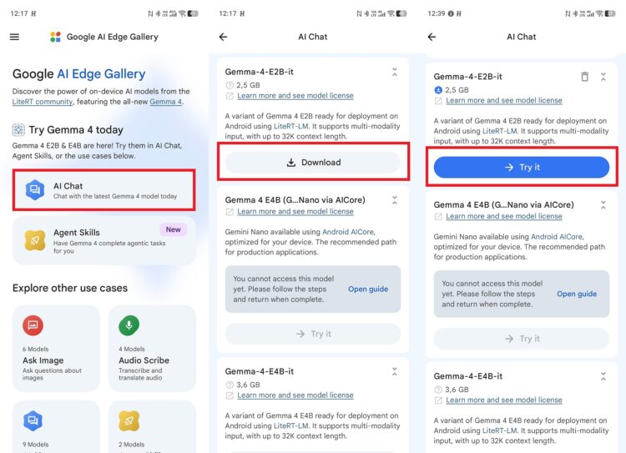This screenshot has height=453, width=626.
Task: Open the hamburger menu icon
Action: click(14, 37)
